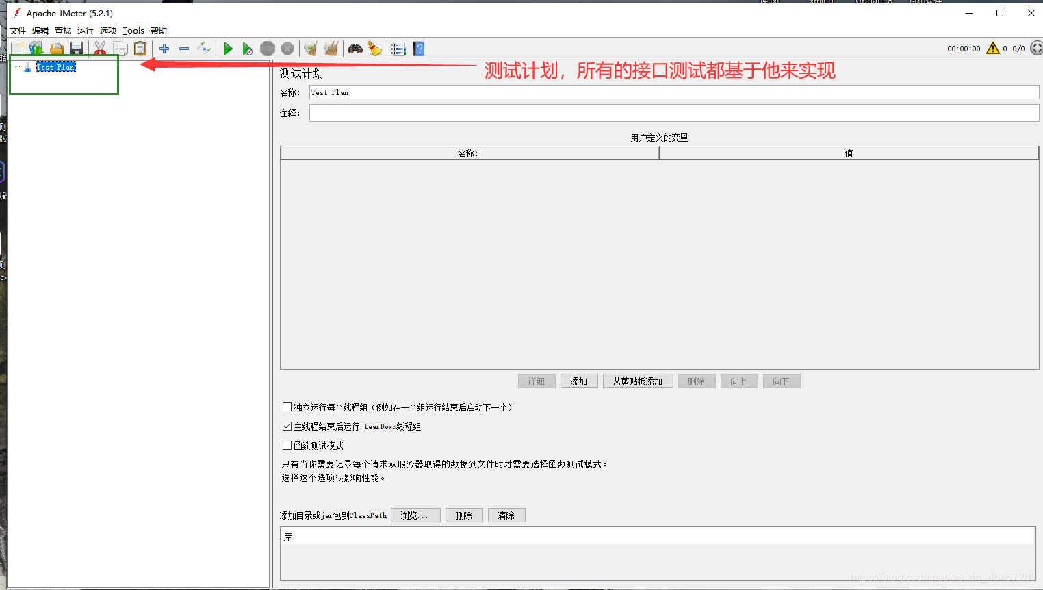Click the greyed 删除 button under the variables table
1043x590 pixels.
pyautogui.click(x=697, y=381)
